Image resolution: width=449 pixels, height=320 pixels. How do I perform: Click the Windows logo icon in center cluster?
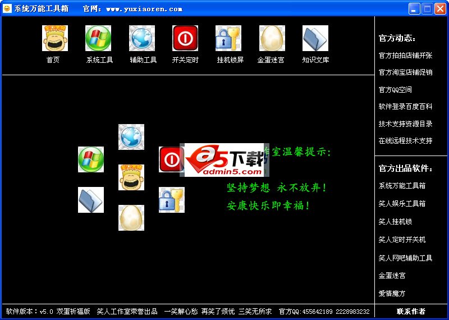click(x=91, y=159)
